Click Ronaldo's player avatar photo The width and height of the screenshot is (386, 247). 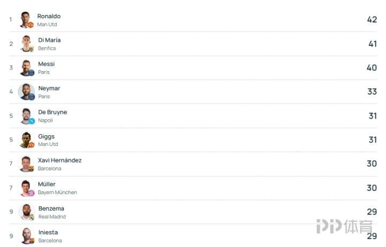(26, 20)
